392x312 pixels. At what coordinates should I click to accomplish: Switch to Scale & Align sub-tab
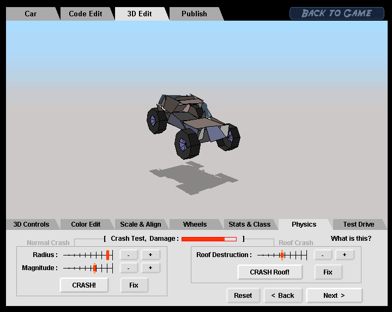140,224
